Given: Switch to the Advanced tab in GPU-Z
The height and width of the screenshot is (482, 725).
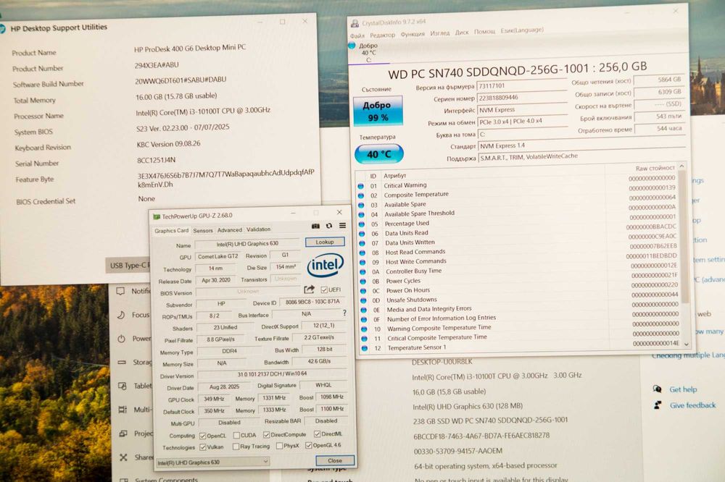Looking at the screenshot, I should tap(229, 230).
